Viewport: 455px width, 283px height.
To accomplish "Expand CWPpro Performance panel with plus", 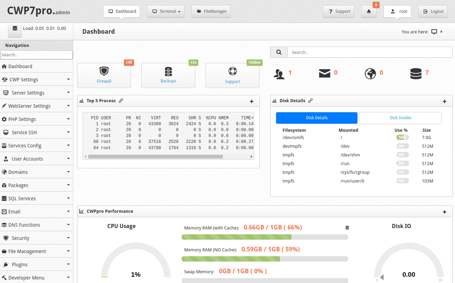I will [445, 212].
